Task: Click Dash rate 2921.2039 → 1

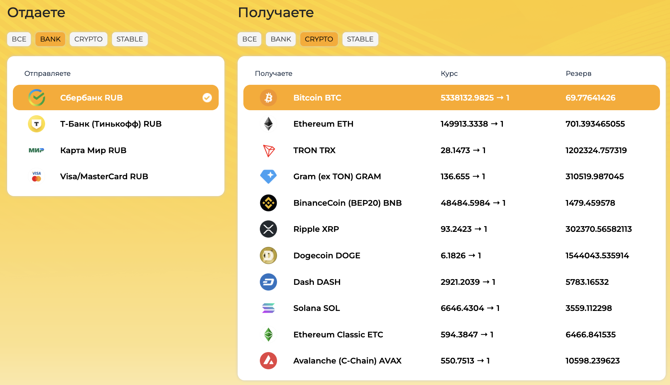Action: [x=468, y=282]
